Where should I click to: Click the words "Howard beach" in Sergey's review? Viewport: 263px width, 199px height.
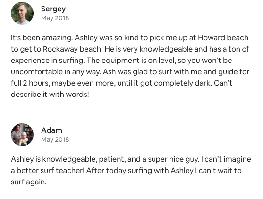coord(223,38)
